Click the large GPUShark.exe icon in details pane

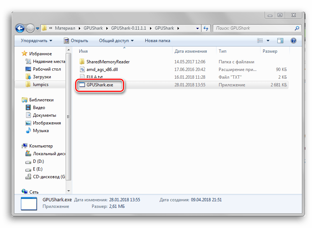click(x=29, y=203)
